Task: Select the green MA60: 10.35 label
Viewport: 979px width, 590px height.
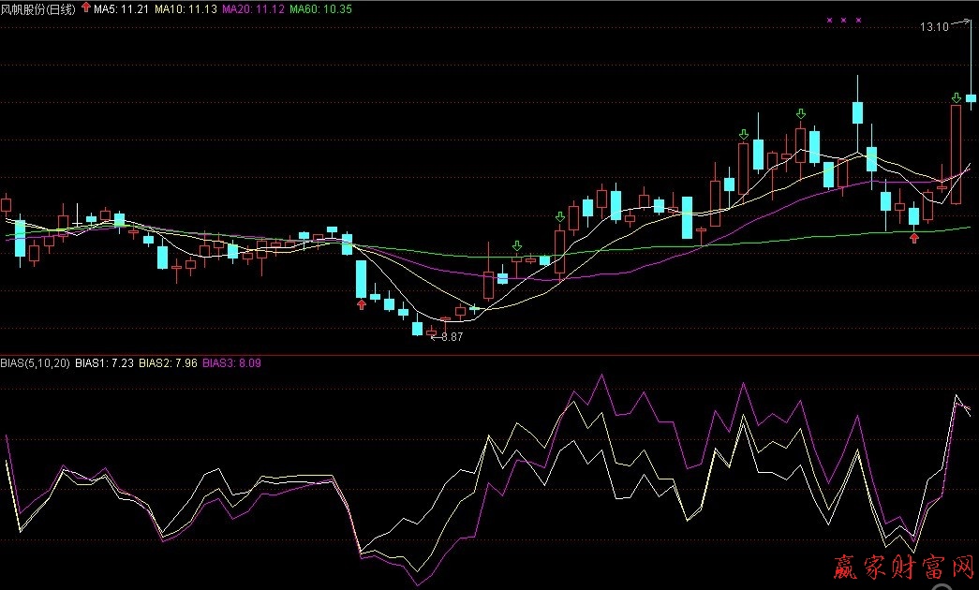Action: (320, 8)
